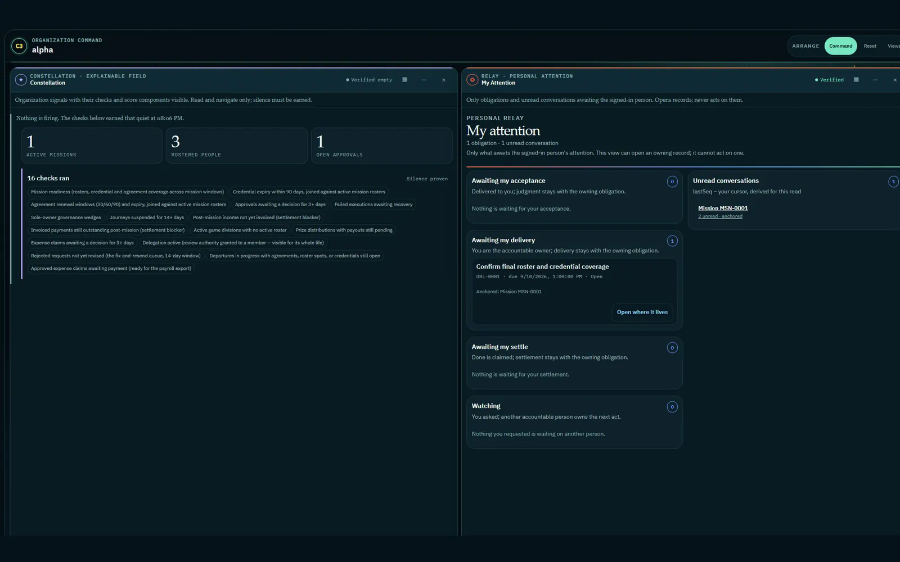Click the Credential expiry within 90 days chip
Image resolution: width=900 pixels, height=562 pixels.
[x=309, y=192]
